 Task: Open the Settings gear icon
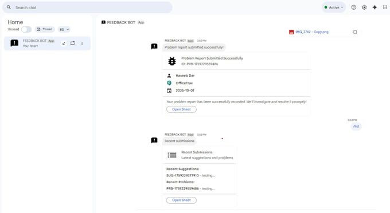(x=364, y=7)
